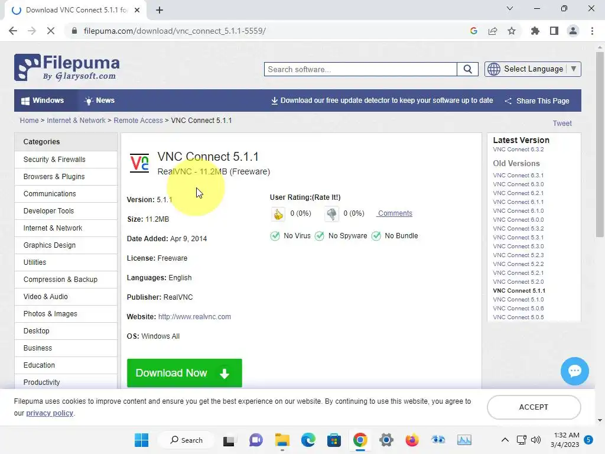Image resolution: width=605 pixels, height=454 pixels.
Task: Close the Download VNC Connect tab
Action: pyautogui.click(x=137, y=10)
